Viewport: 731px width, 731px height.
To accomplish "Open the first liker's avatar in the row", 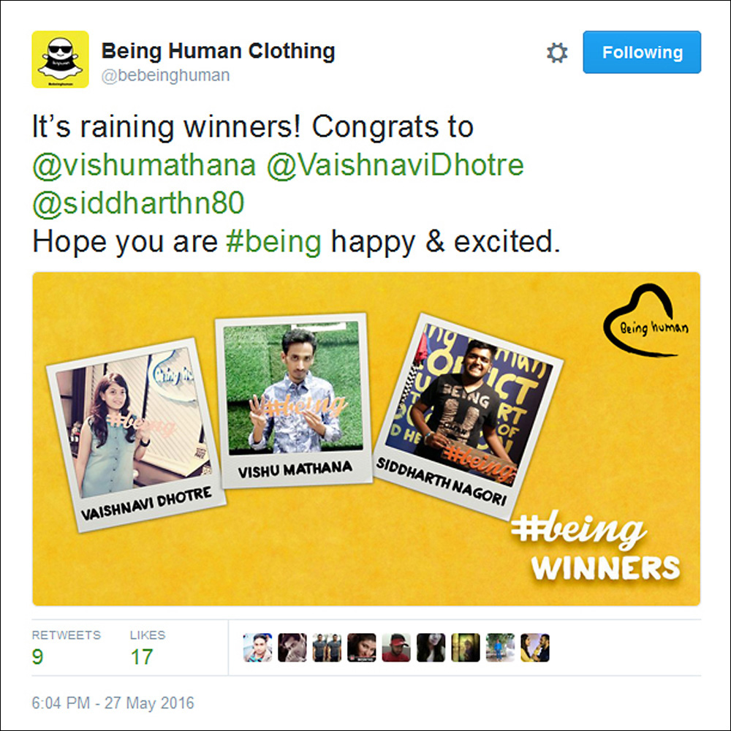I will click(x=257, y=648).
